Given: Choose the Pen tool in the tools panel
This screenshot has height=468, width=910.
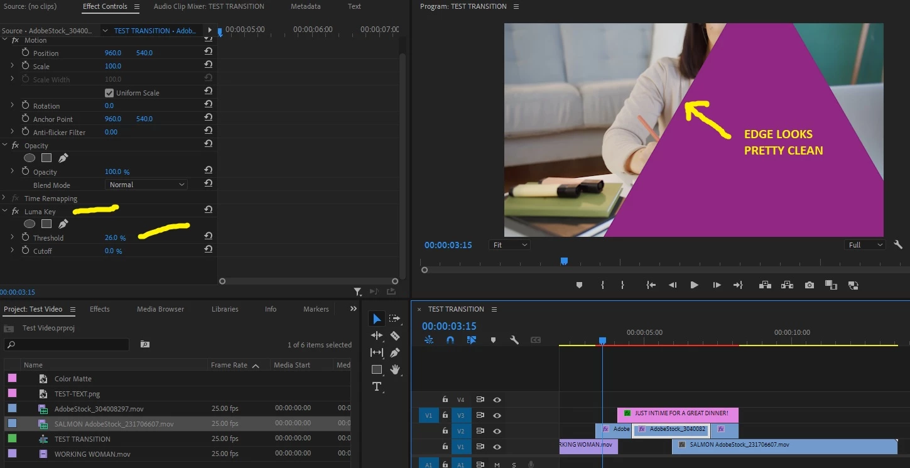Looking at the screenshot, I should pyautogui.click(x=394, y=352).
